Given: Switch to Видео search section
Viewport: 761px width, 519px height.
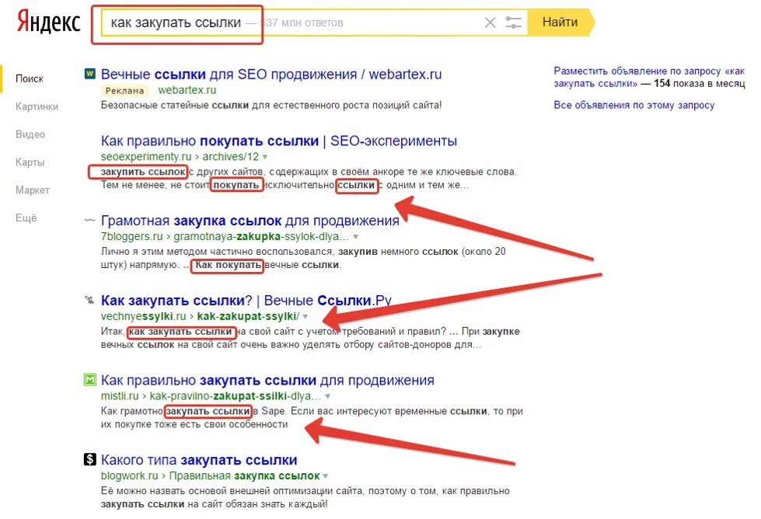Looking at the screenshot, I should 30,134.
